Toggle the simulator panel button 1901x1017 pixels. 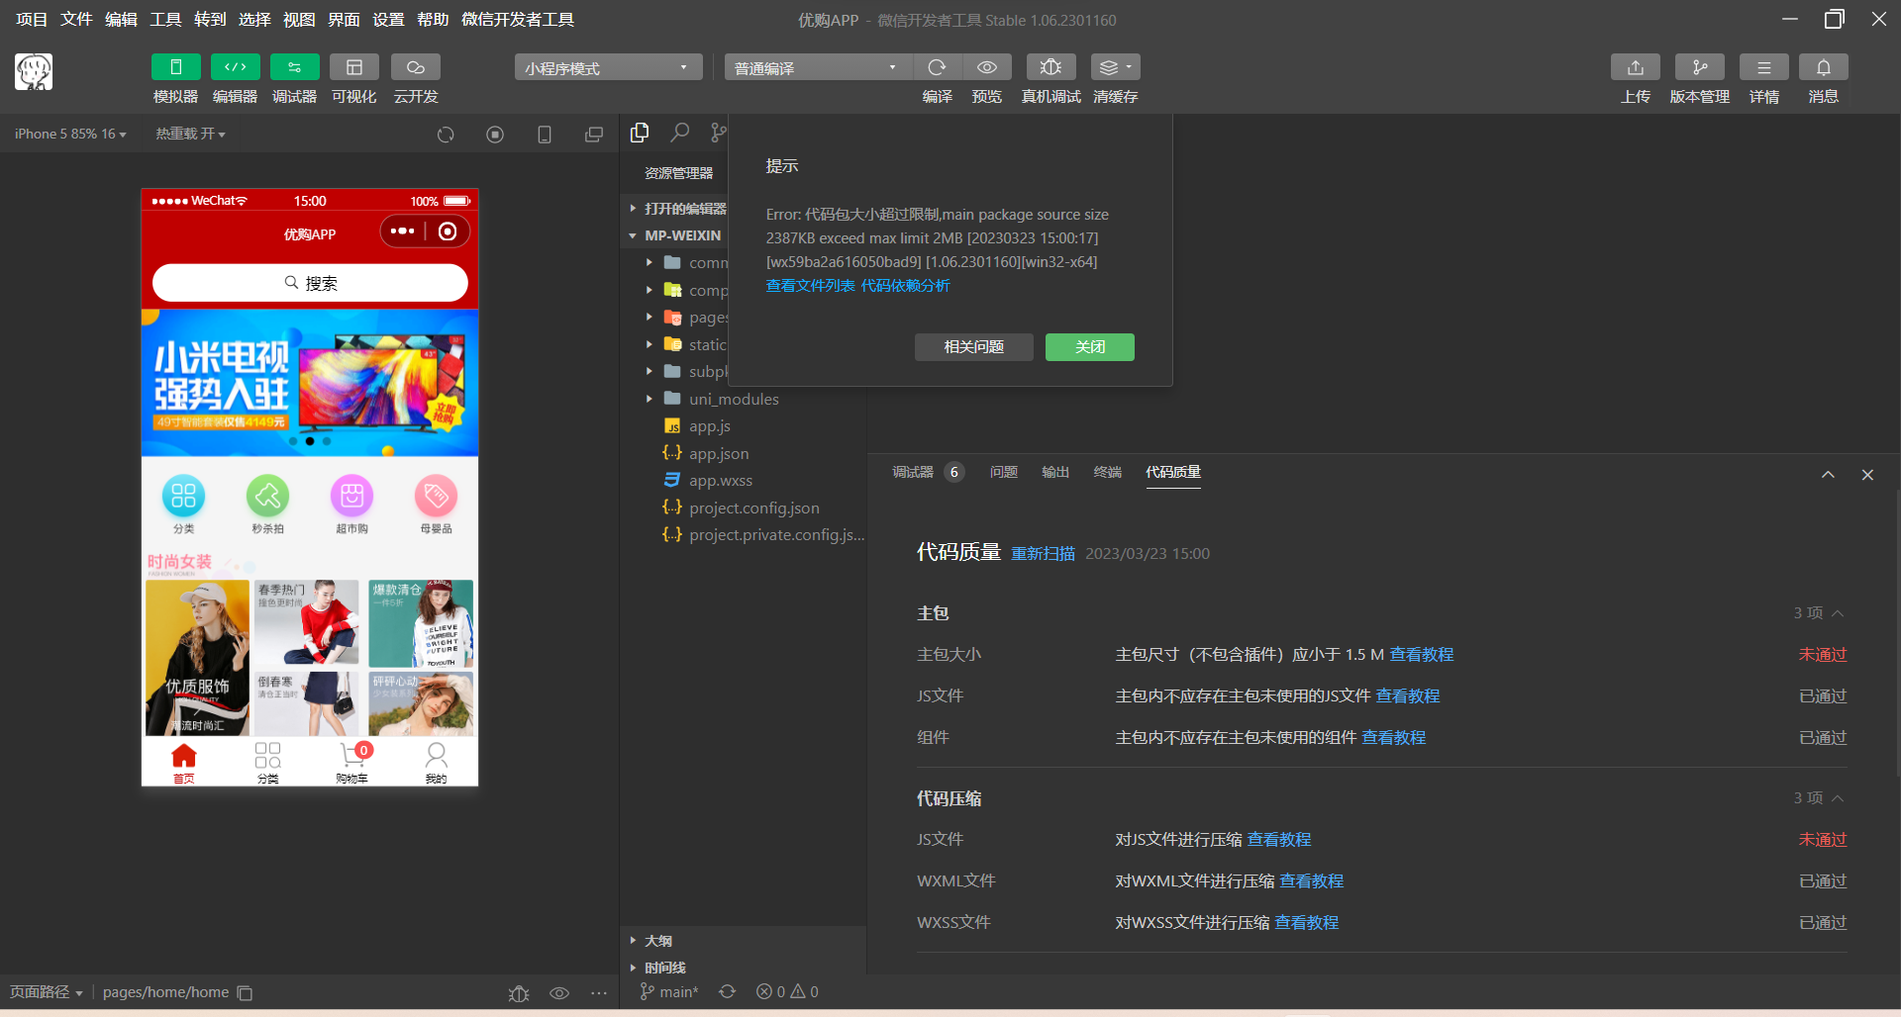pos(175,67)
